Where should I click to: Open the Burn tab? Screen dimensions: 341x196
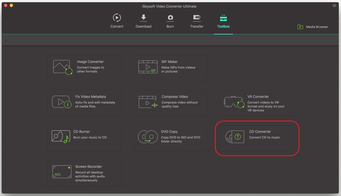click(x=170, y=21)
